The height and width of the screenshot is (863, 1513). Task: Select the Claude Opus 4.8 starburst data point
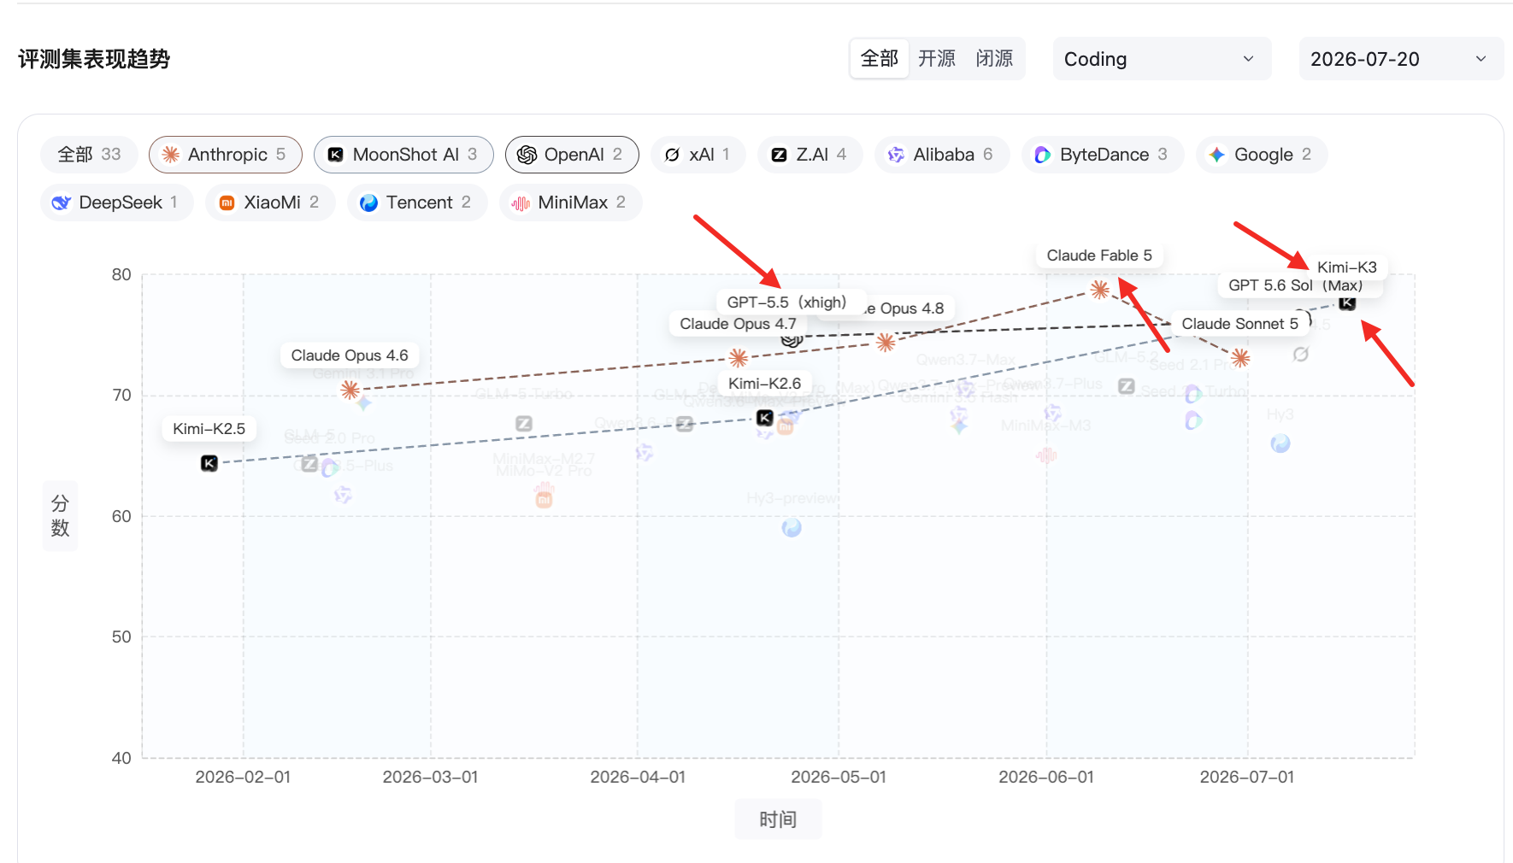(x=886, y=343)
